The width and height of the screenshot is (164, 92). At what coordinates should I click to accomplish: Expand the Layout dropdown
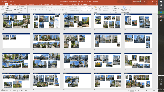pyautogui.click(x=23, y=7)
